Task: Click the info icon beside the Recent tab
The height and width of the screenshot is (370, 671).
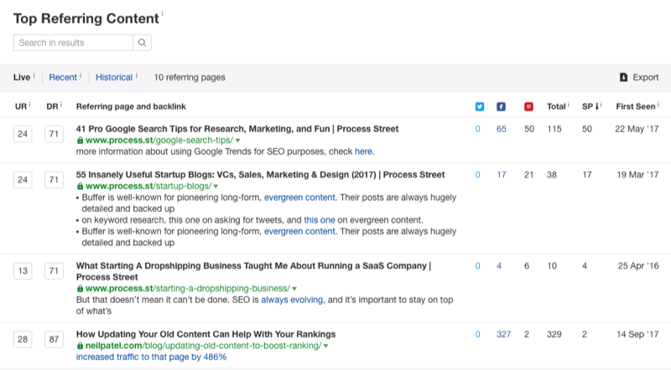Action: 81,75
